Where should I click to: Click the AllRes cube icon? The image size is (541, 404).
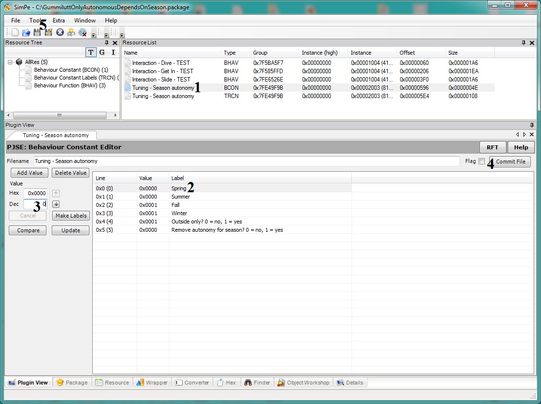19,62
